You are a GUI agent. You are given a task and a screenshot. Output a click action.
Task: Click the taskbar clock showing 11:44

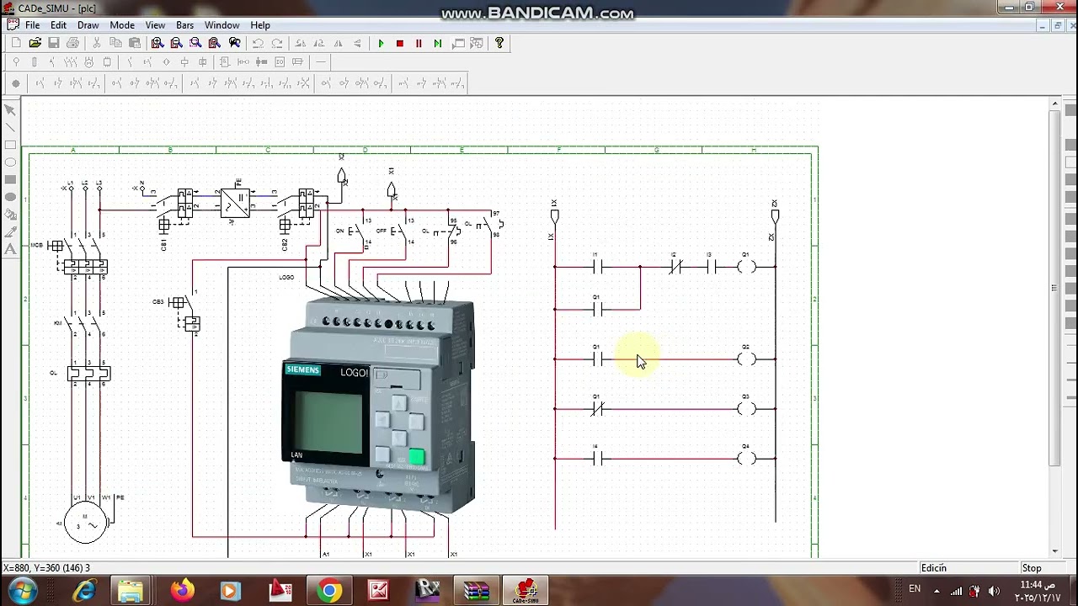[x=1038, y=591]
